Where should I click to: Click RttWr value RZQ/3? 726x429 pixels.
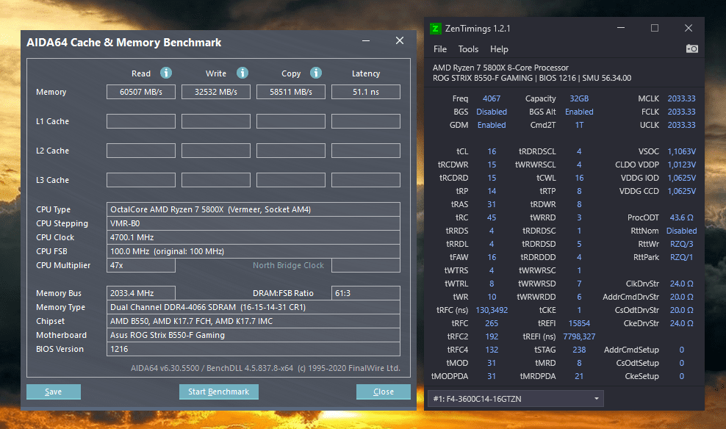coord(681,244)
